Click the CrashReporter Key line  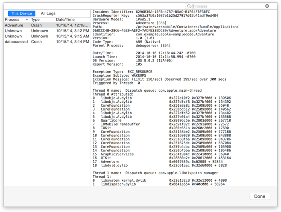(155, 16)
